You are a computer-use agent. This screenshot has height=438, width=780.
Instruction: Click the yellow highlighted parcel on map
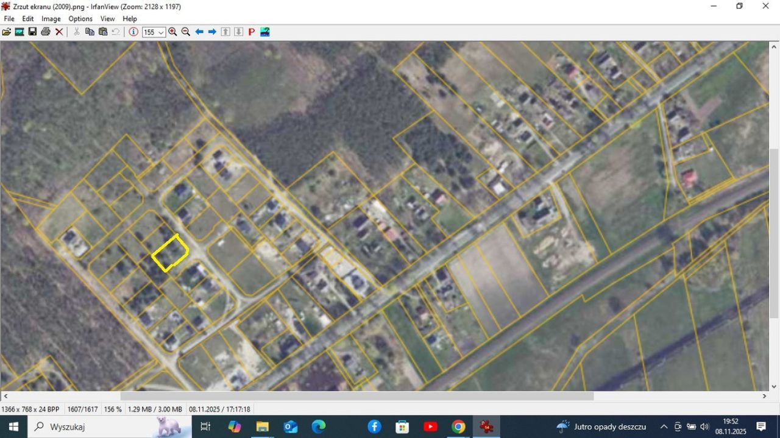(x=170, y=253)
